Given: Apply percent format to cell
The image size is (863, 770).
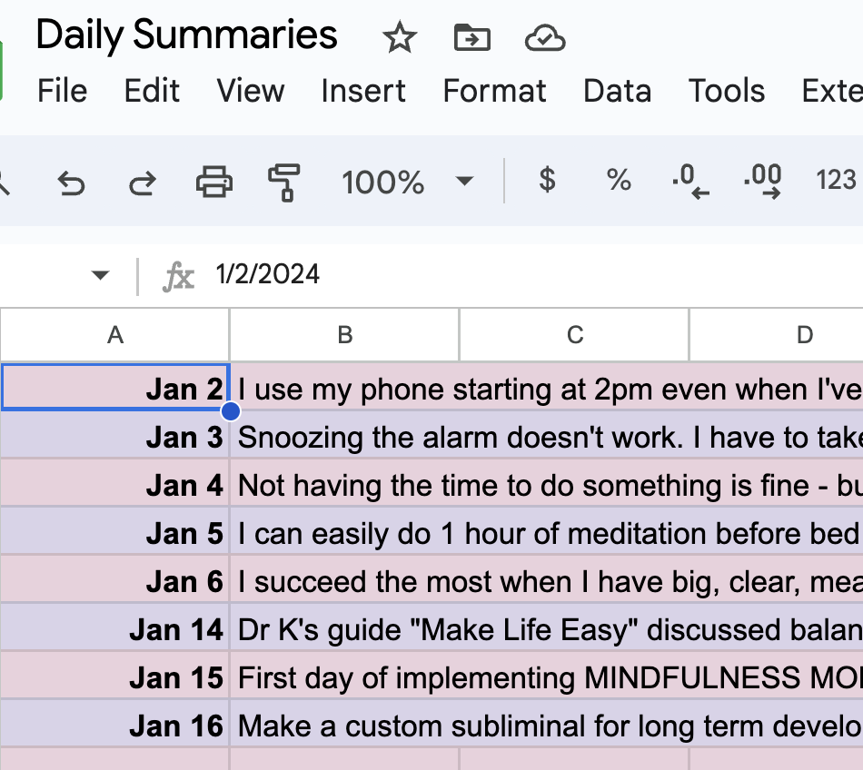Looking at the screenshot, I should 619,181.
